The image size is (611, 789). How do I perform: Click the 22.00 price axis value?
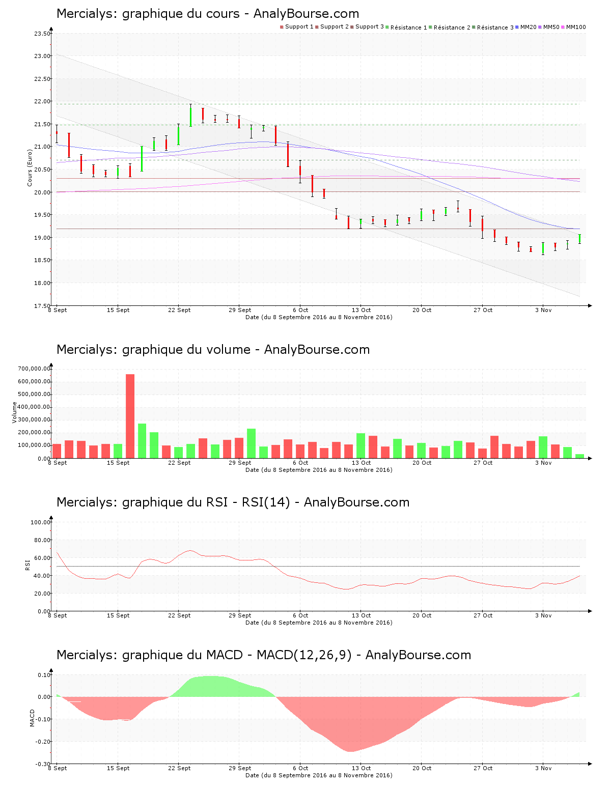(x=42, y=101)
